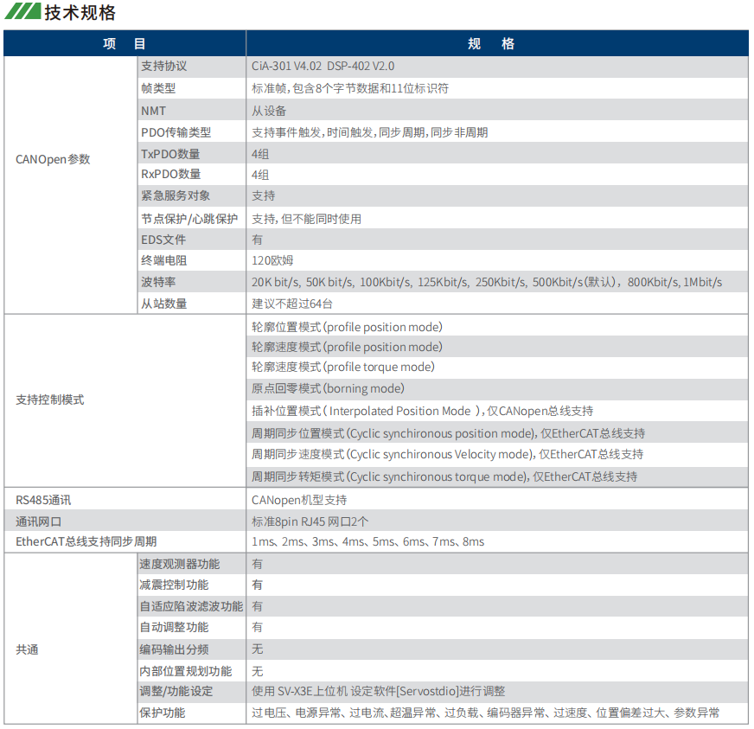
Task: Click the green striped logo icon
Action: point(22,12)
